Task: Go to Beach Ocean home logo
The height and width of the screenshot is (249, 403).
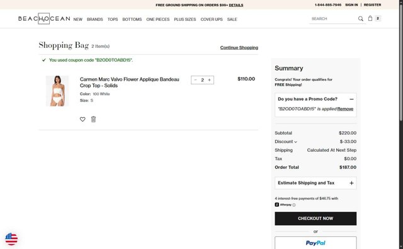Action: point(44,18)
